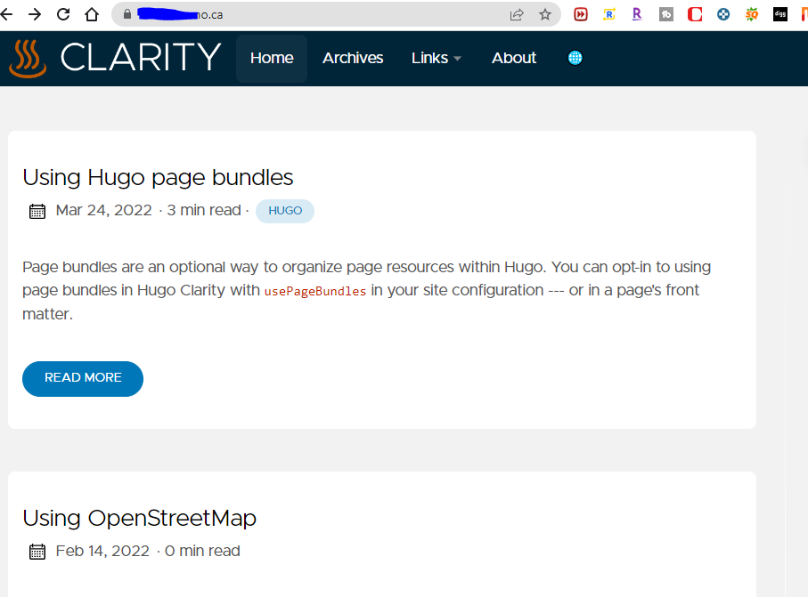The width and height of the screenshot is (808, 597).
Task: Click Read More for Hugo page bundles
Action: coord(83,378)
